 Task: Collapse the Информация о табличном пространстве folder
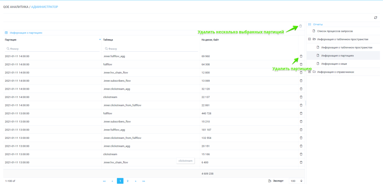click(309, 39)
